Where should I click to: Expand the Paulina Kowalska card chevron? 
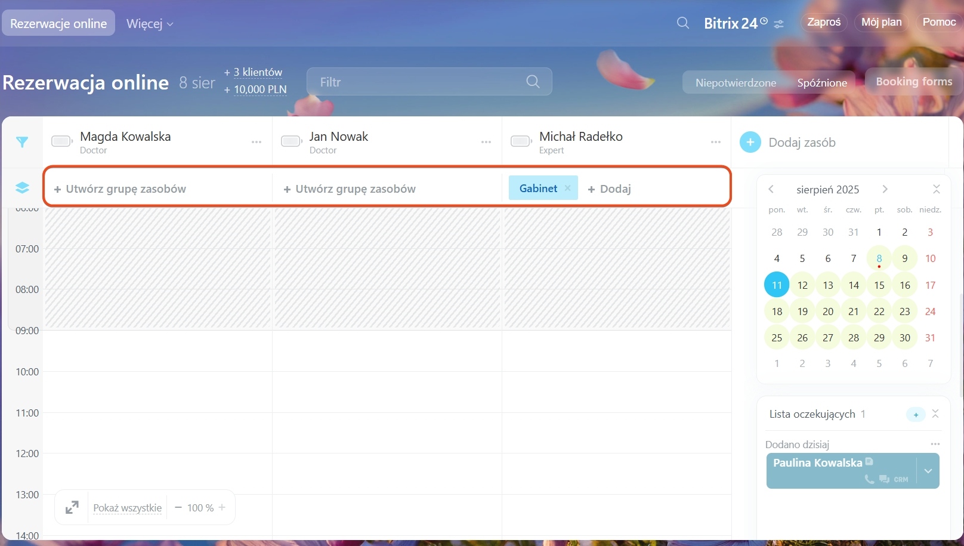[928, 471]
